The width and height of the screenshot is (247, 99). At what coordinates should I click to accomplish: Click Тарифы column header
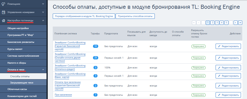coord(95,34)
